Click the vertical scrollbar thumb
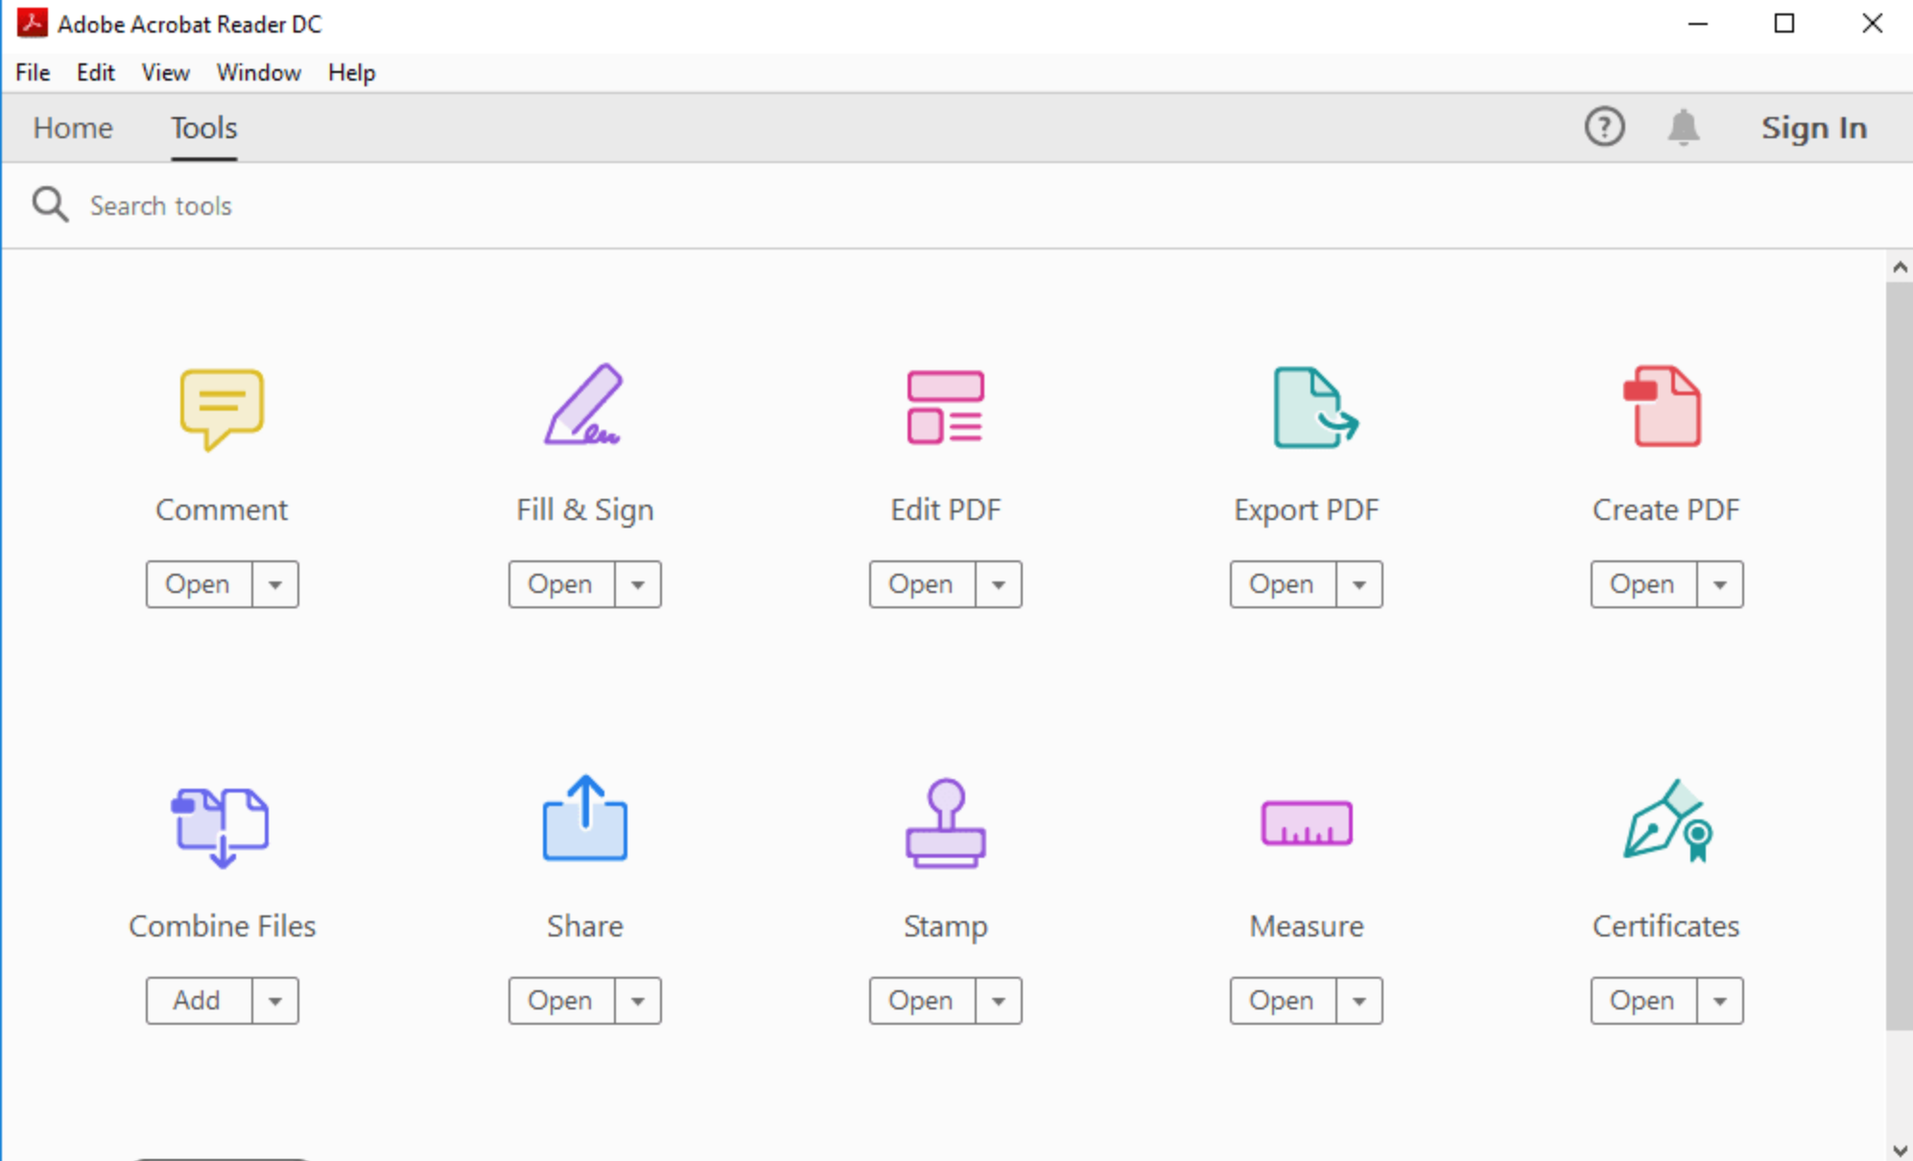 point(1900,656)
